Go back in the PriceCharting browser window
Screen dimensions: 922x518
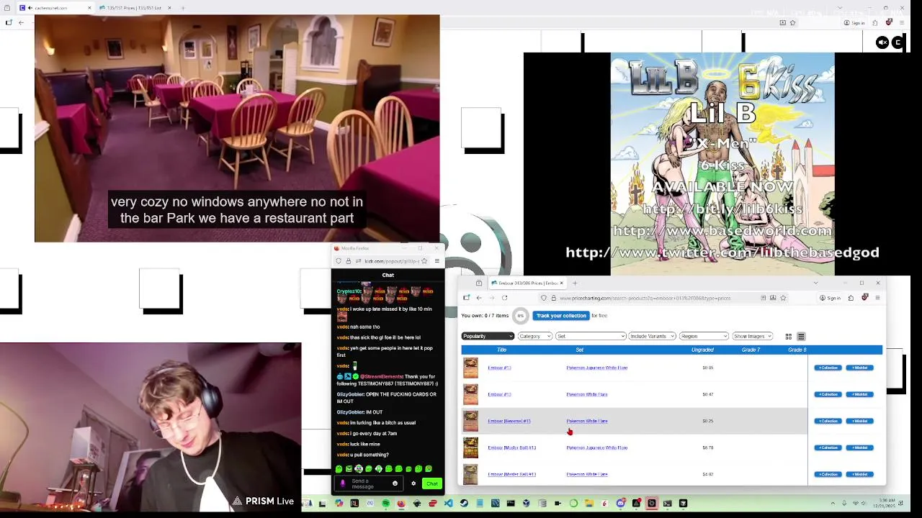(479, 298)
